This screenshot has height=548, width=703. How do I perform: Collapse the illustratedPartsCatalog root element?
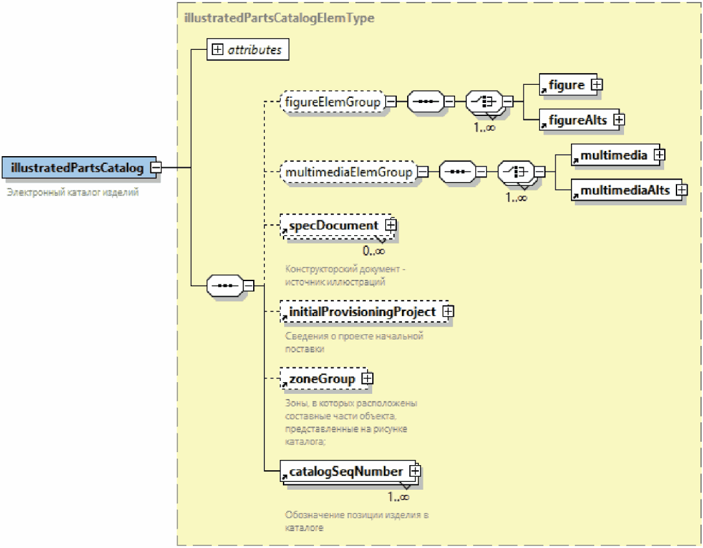tap(155, 168)
